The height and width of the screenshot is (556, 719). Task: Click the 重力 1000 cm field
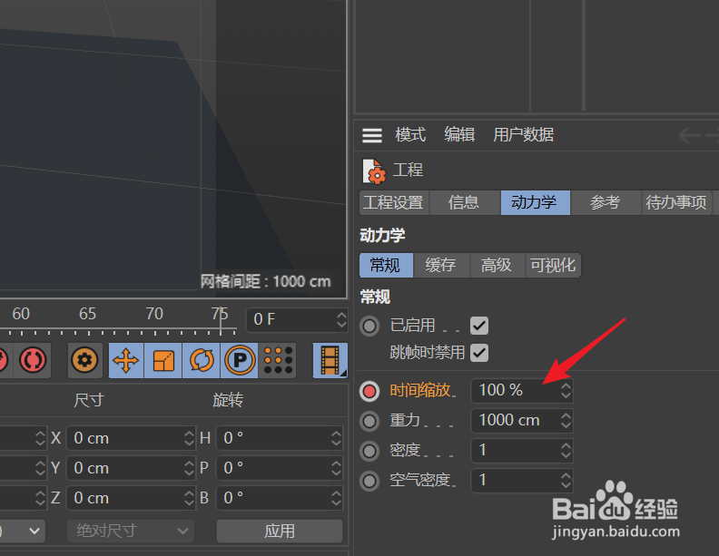point(522,421)
